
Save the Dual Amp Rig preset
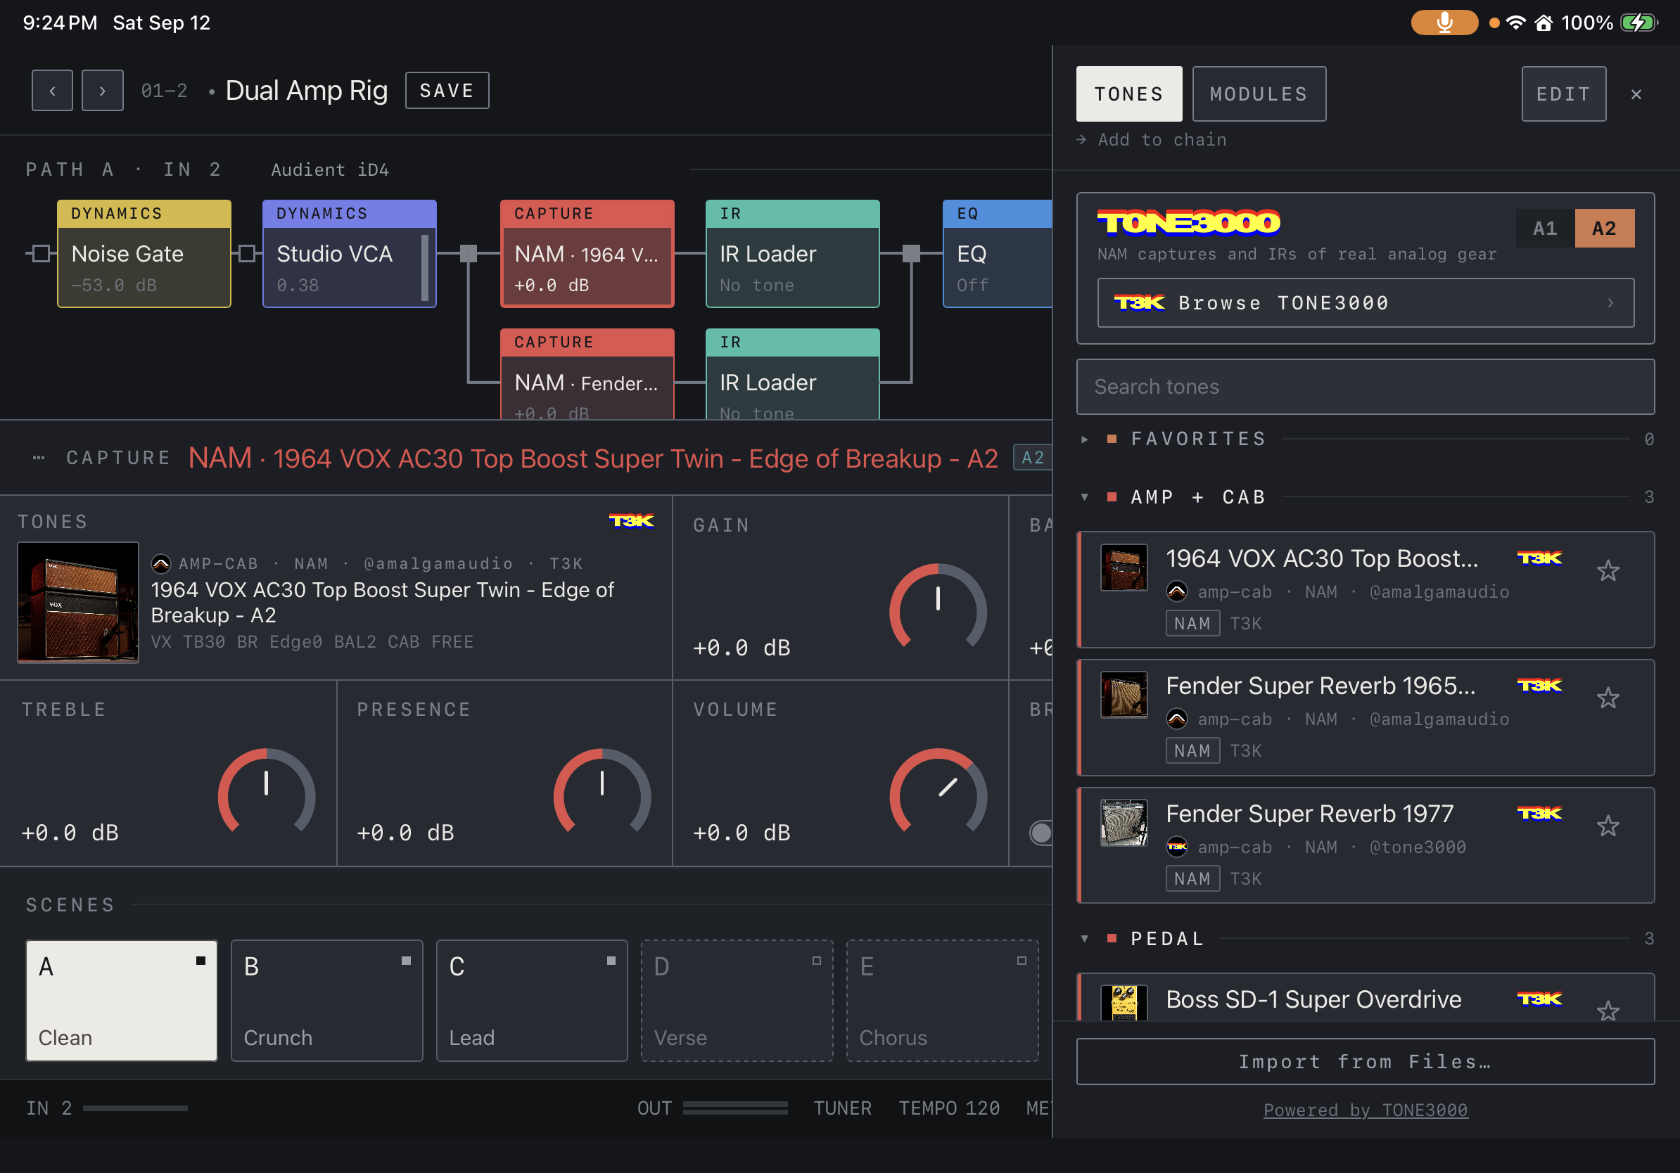pos(447,91)
